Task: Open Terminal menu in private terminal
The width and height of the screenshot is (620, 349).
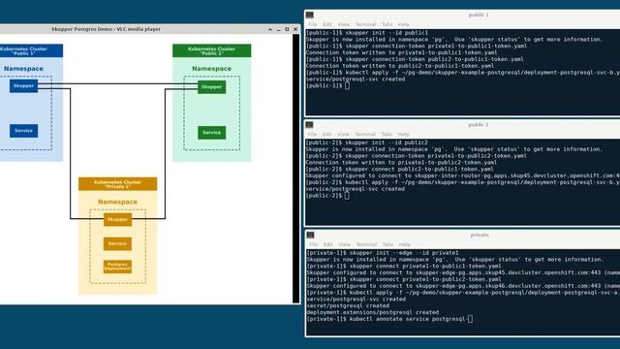Action: (x=366, y=244)
